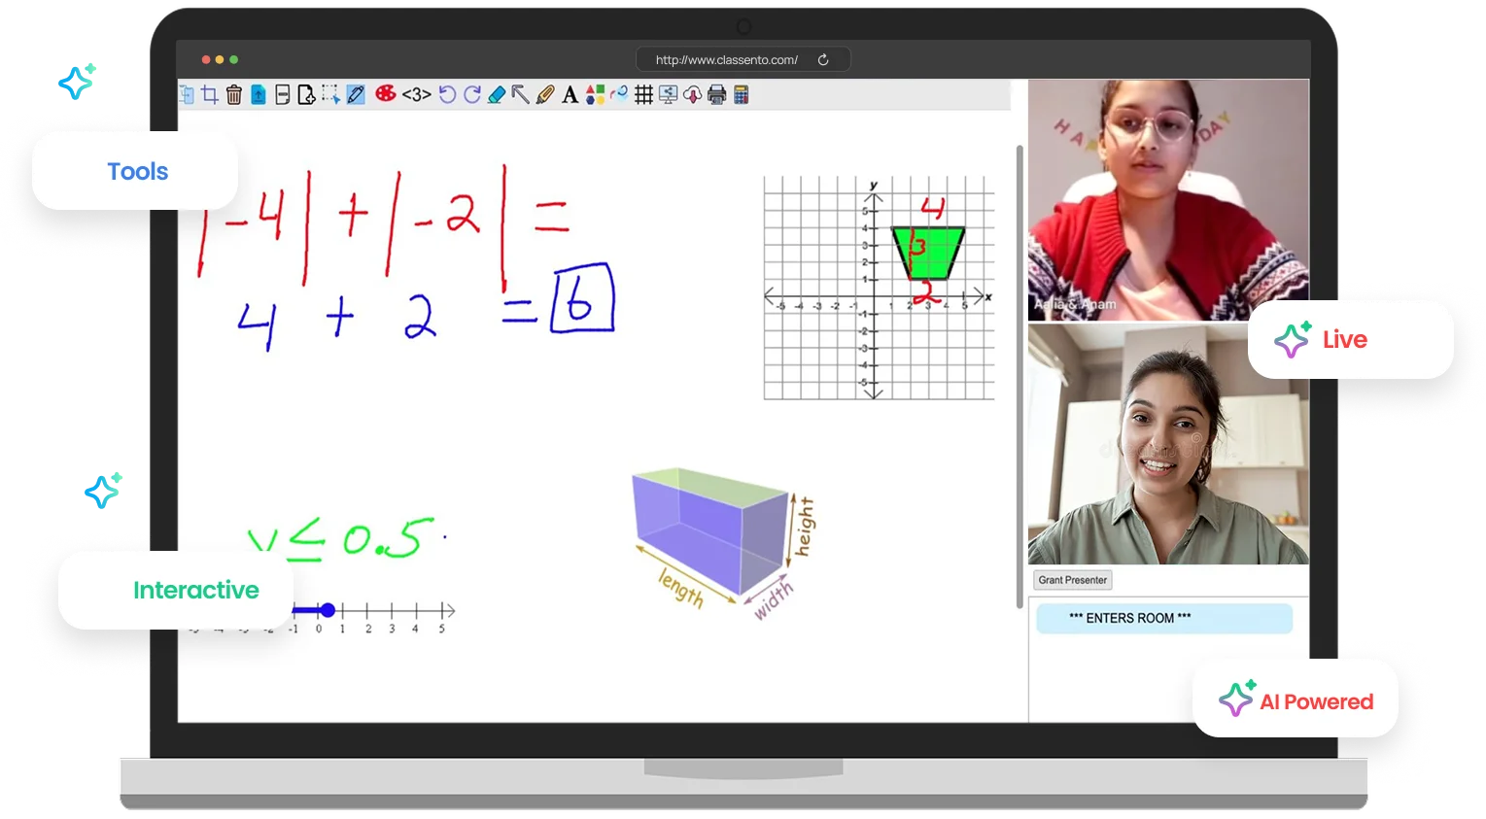Viewport: 1486px width, 819px height.
Task: Choose the yellow highlighter tool
Action: [x=545, y=94]
